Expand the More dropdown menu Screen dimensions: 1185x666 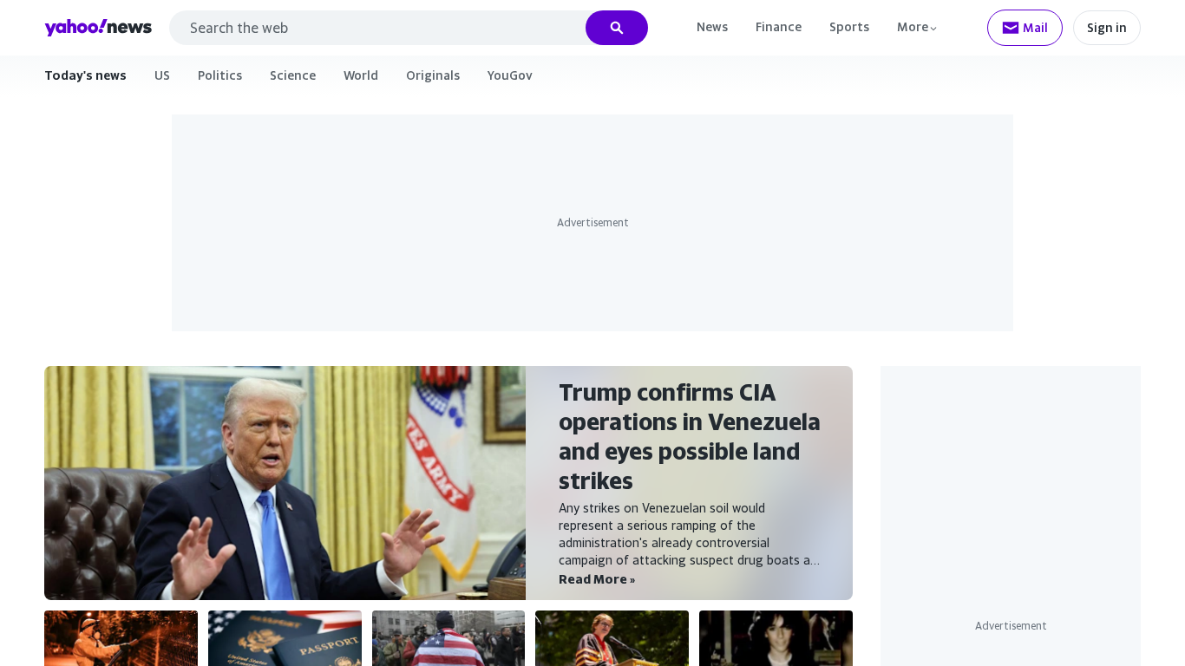coord(917,27)
